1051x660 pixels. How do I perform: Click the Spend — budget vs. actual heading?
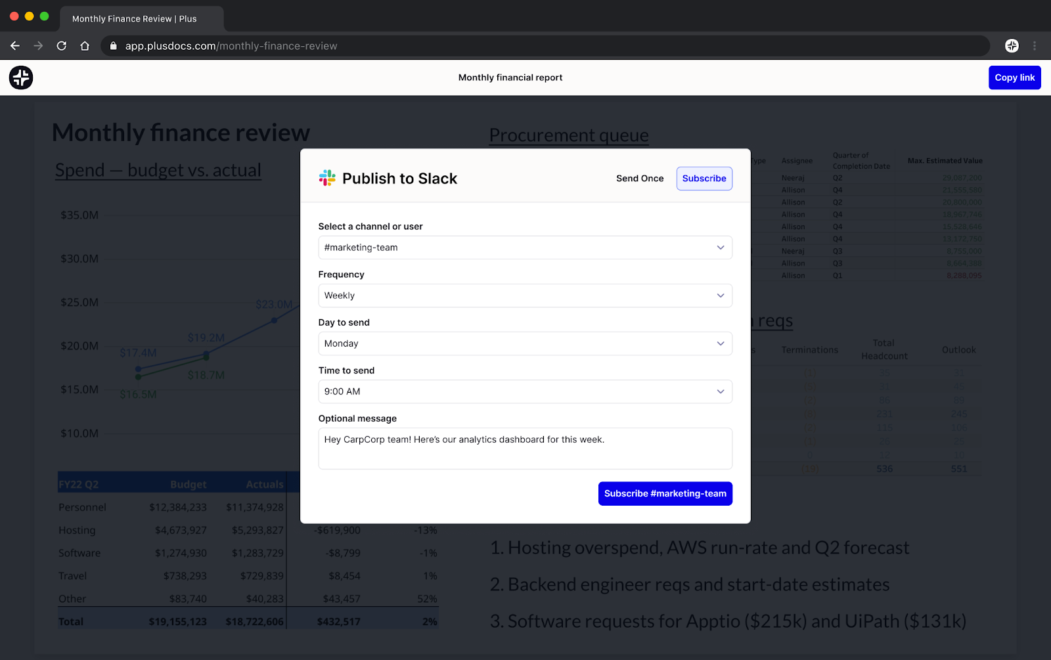click(158, 170)
